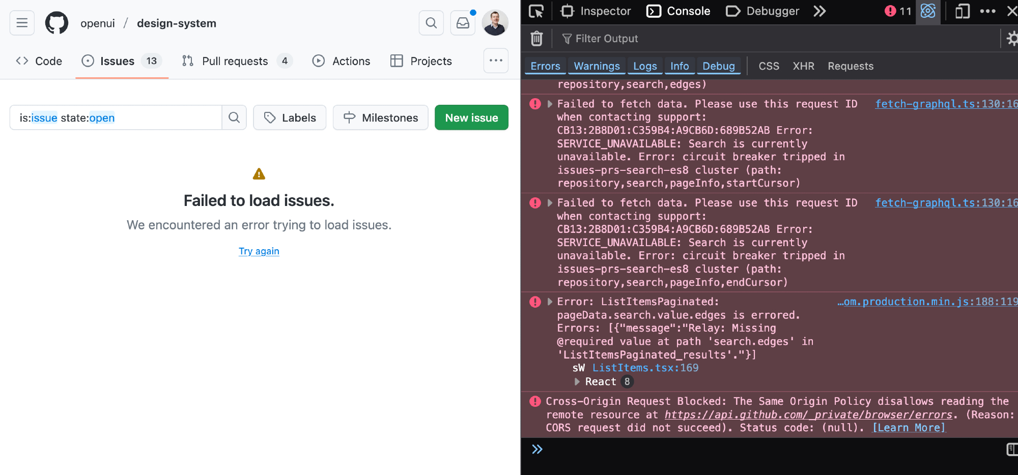The width and height of the screenshot is (1018, 475).
Task: Submit search with the issues magnifier button
Action: [234, 117]
